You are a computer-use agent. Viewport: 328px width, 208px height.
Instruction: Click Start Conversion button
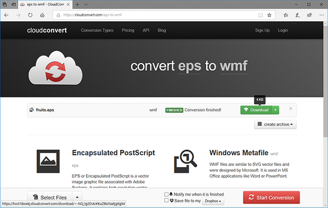click(x=271, y=198)
